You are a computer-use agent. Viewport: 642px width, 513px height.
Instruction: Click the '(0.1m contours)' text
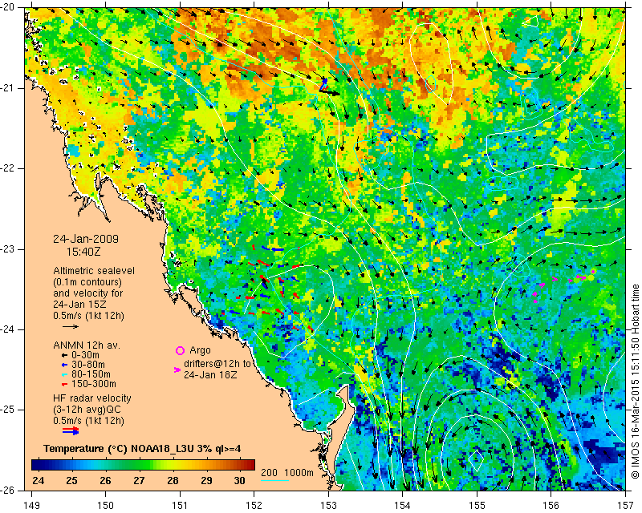(87, 282)
